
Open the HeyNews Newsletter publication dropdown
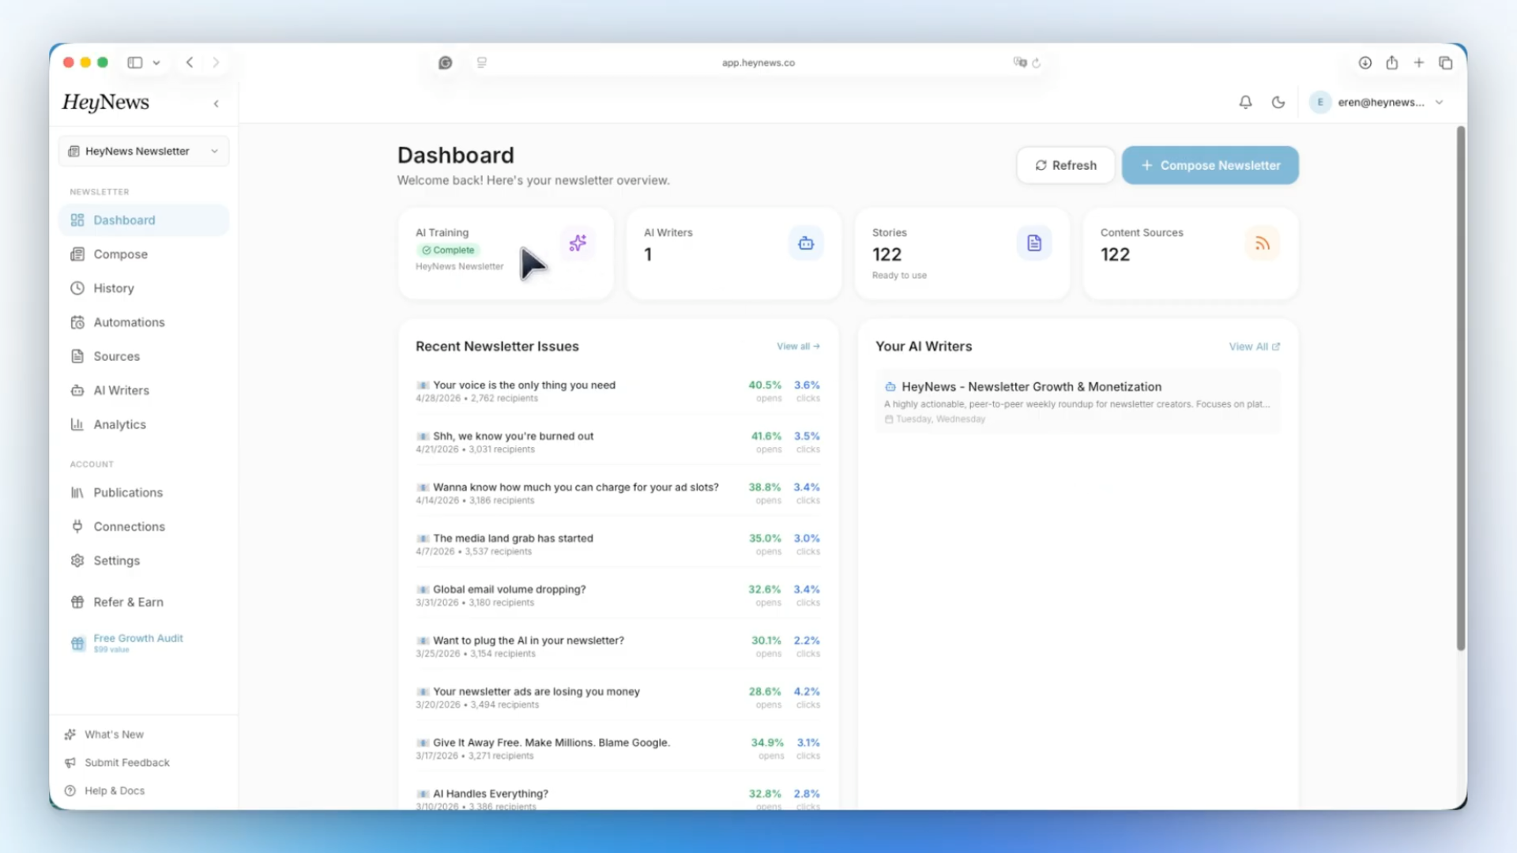point(144,151)
